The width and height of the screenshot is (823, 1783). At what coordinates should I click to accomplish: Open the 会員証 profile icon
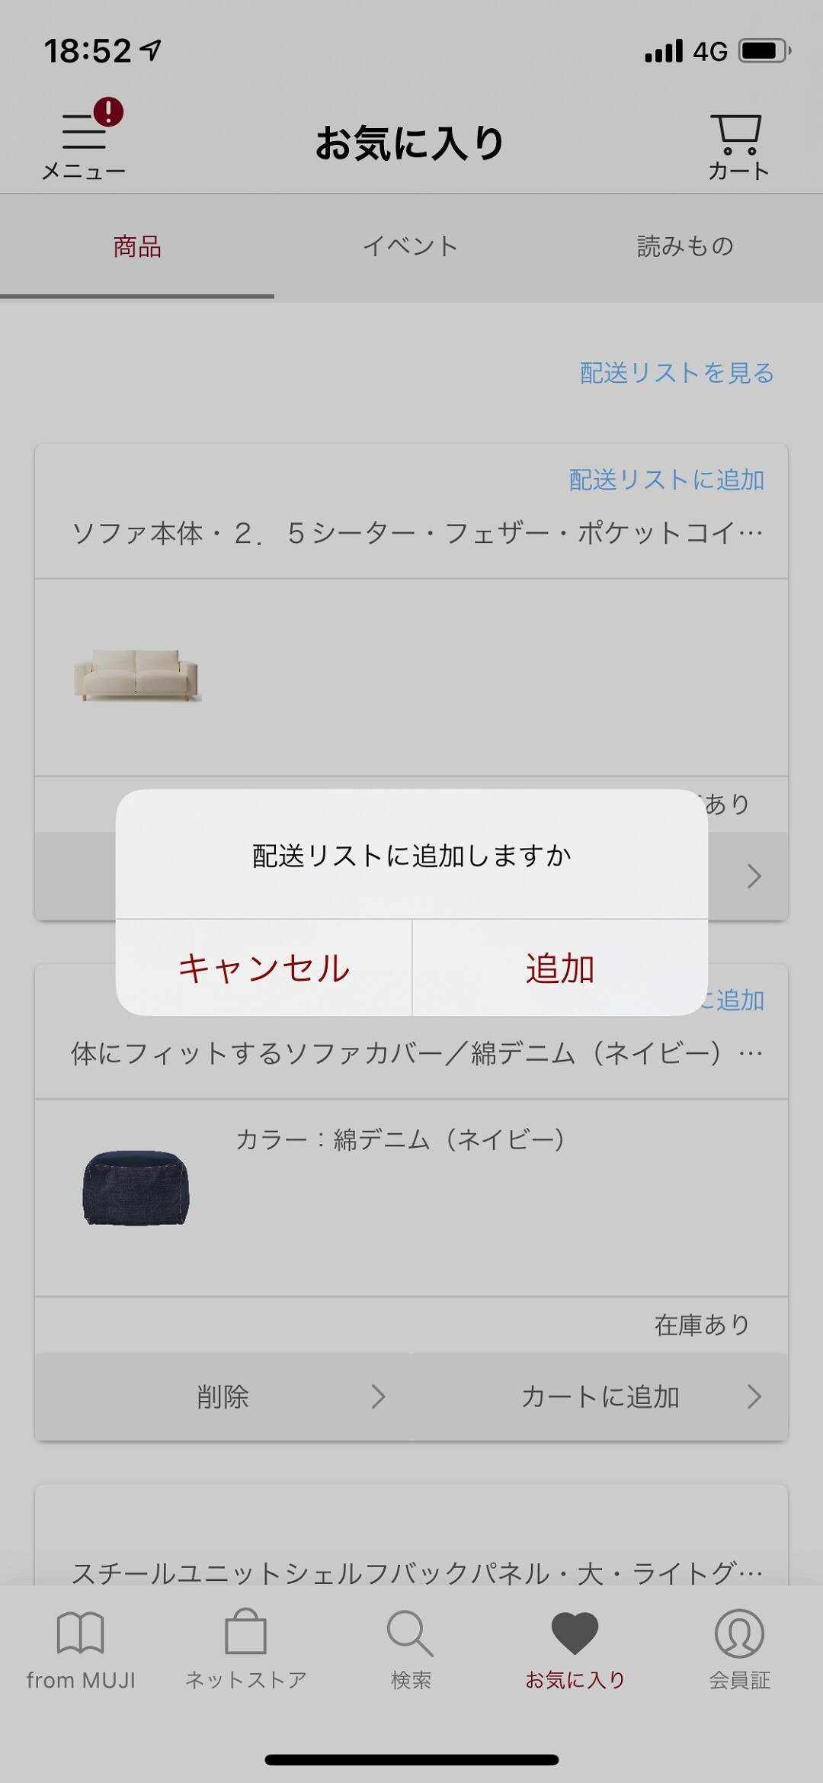(x=739, y=1633)
